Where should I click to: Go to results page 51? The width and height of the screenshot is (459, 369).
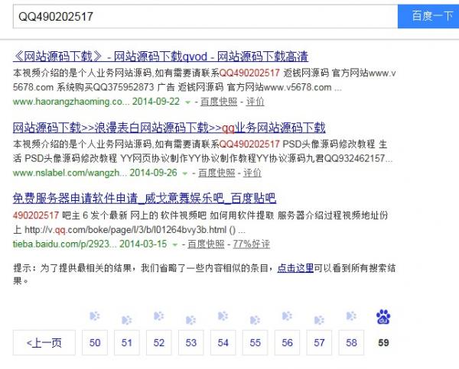[x=127, y=342]
